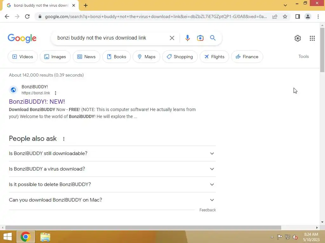The image size is (325, 243).
Task: Open the tab search chevron in title bar
Action: tap(285, 5)
